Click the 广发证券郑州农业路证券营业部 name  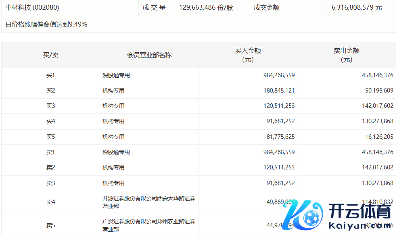148,225
